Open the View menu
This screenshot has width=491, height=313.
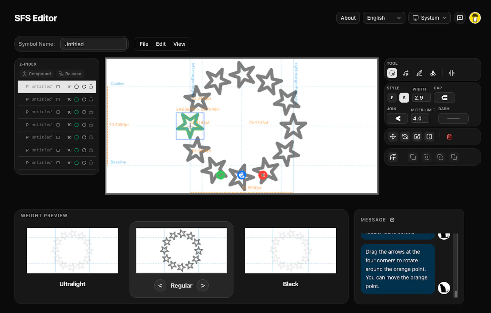click(179, 44)
